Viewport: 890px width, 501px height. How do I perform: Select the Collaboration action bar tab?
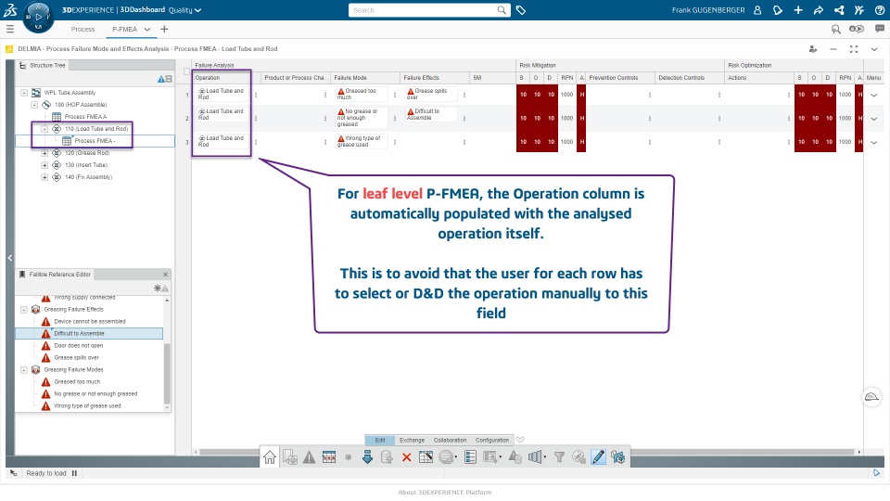(451, 440)
